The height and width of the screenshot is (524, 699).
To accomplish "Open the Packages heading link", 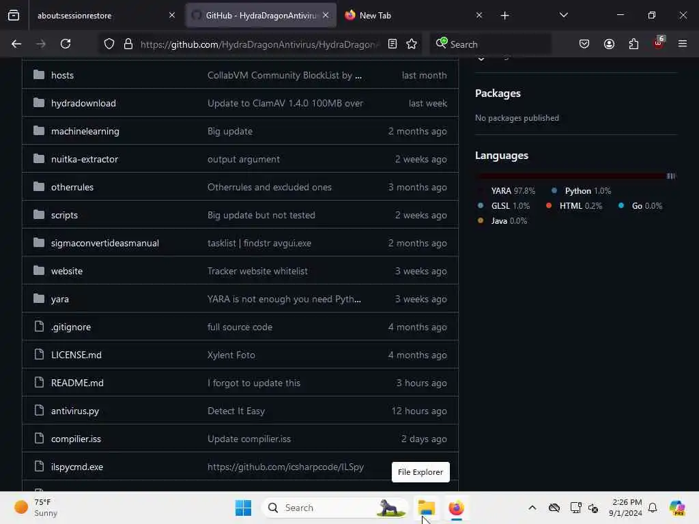I will [498, 93].
